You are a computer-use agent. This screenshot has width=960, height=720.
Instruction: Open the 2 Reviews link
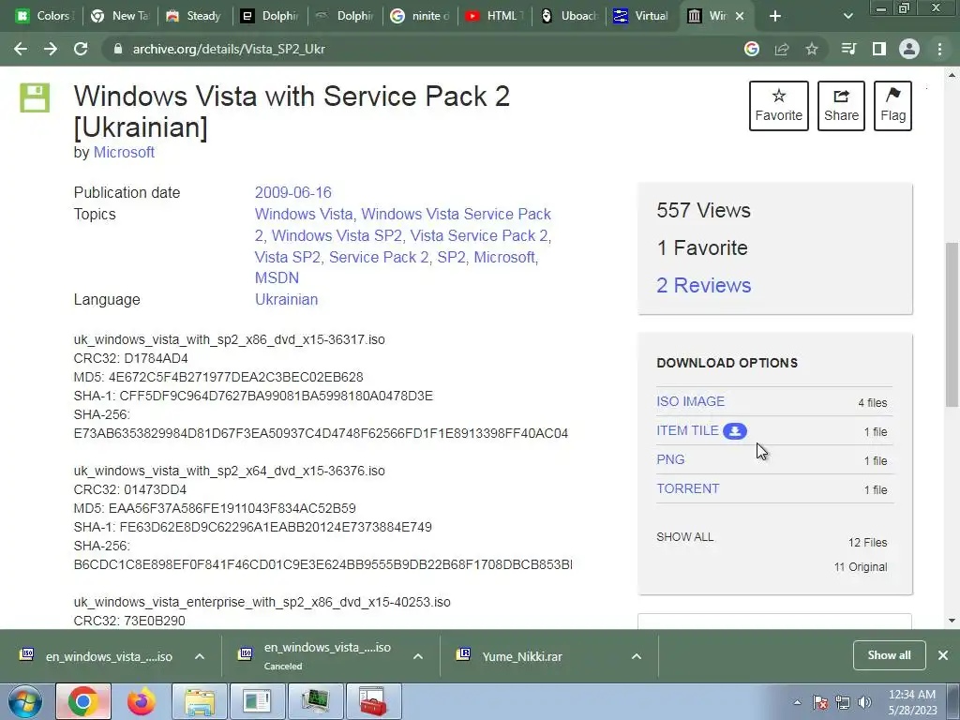click(703, 285)
